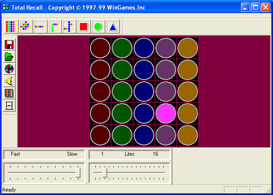This screenshot has width=273, height=195.
Task: Click blue circle in third row
Action: 144,92
